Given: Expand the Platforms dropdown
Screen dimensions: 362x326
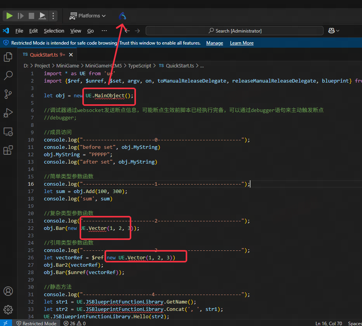Looking at the screenshot, I should tap(87, 16).
